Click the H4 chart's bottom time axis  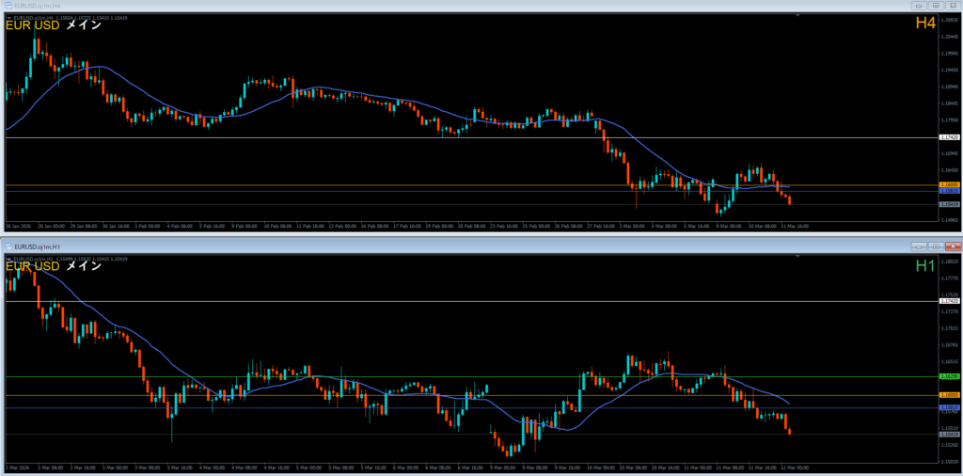(x=470, y=227)
